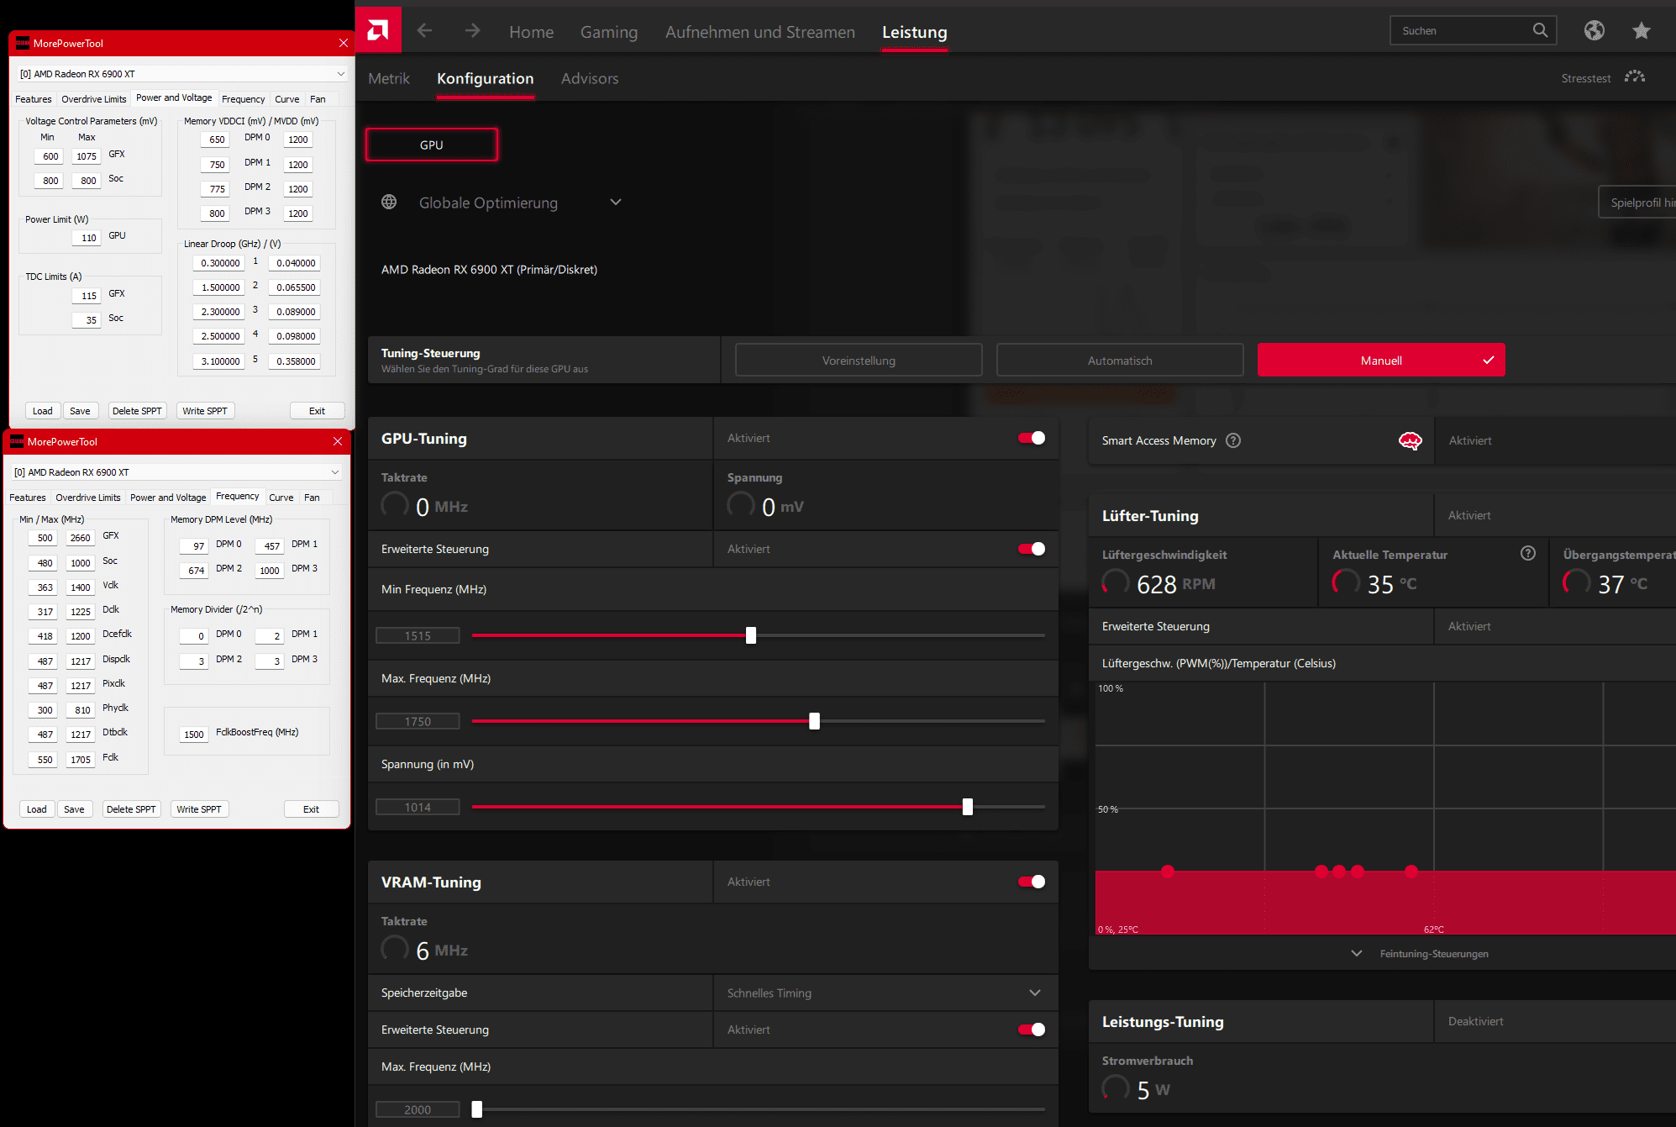Click the Power Limit GPU 110 field
Screen dimensions: 1676x1127
point(87,238)
